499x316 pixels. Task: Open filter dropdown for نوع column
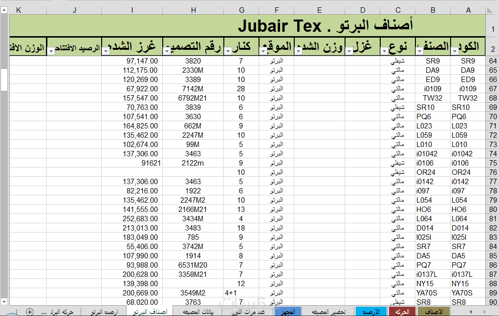click(385, 51)
